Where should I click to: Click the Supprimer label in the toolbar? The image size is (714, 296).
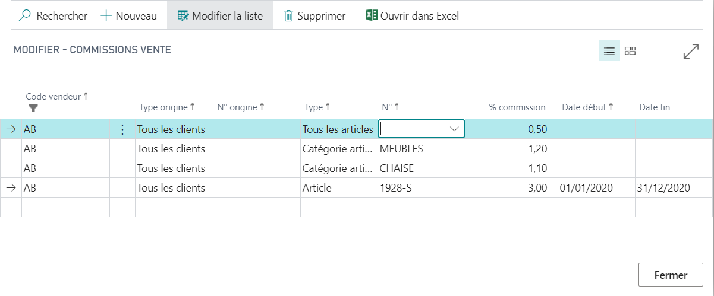tap(321, 16)
